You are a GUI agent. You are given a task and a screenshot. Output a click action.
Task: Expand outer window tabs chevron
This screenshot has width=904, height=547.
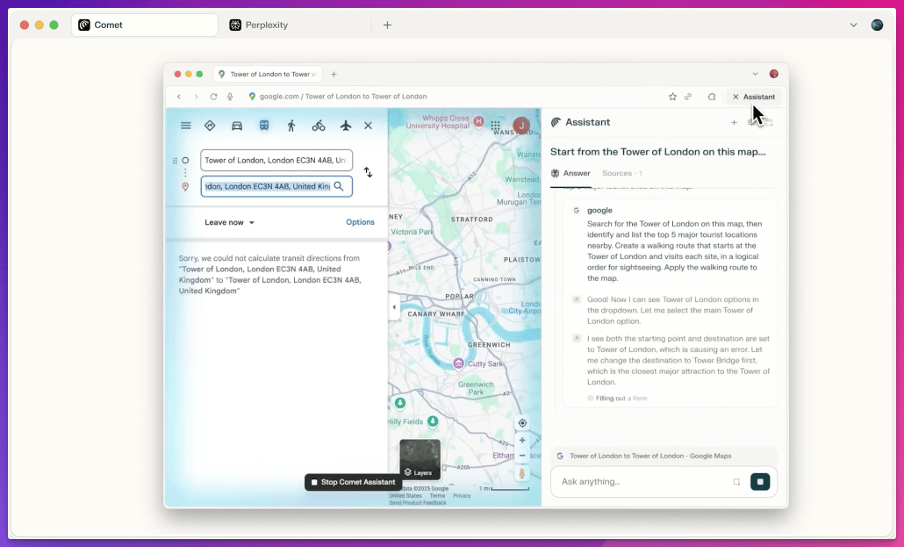click(x=853, y=25)
